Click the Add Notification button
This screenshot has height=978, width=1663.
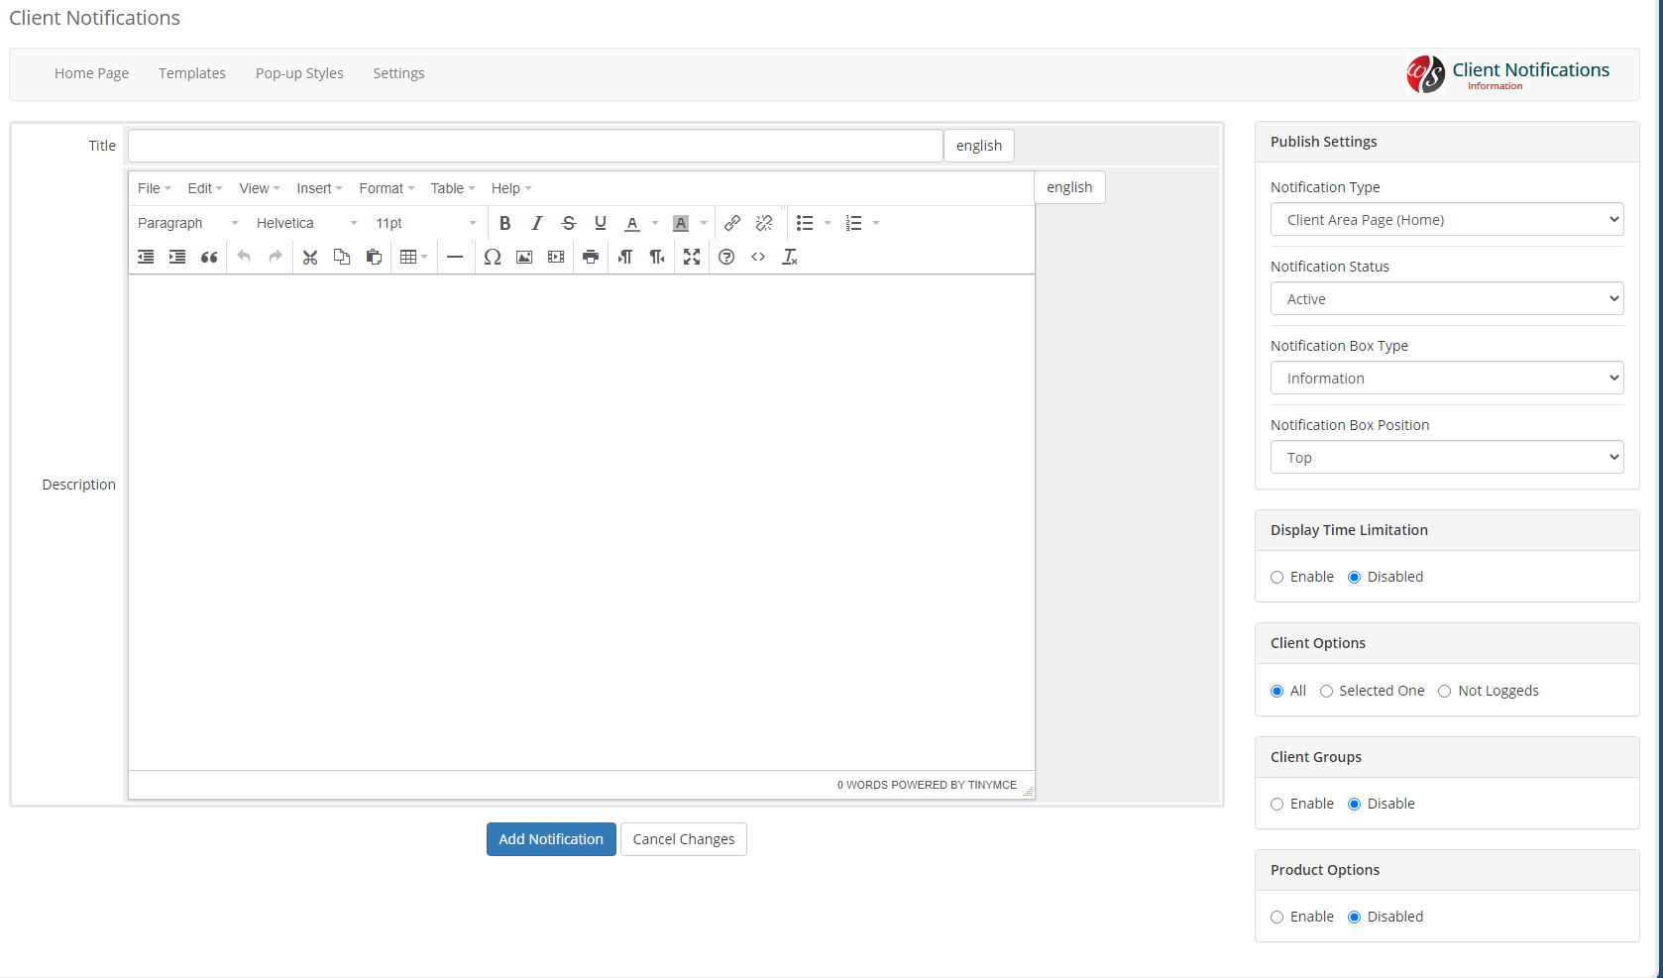pyautogui.click(x=551, y=839)
